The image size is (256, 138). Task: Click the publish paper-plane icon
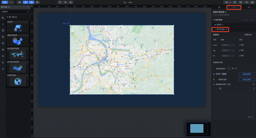[x=246, y=2]
